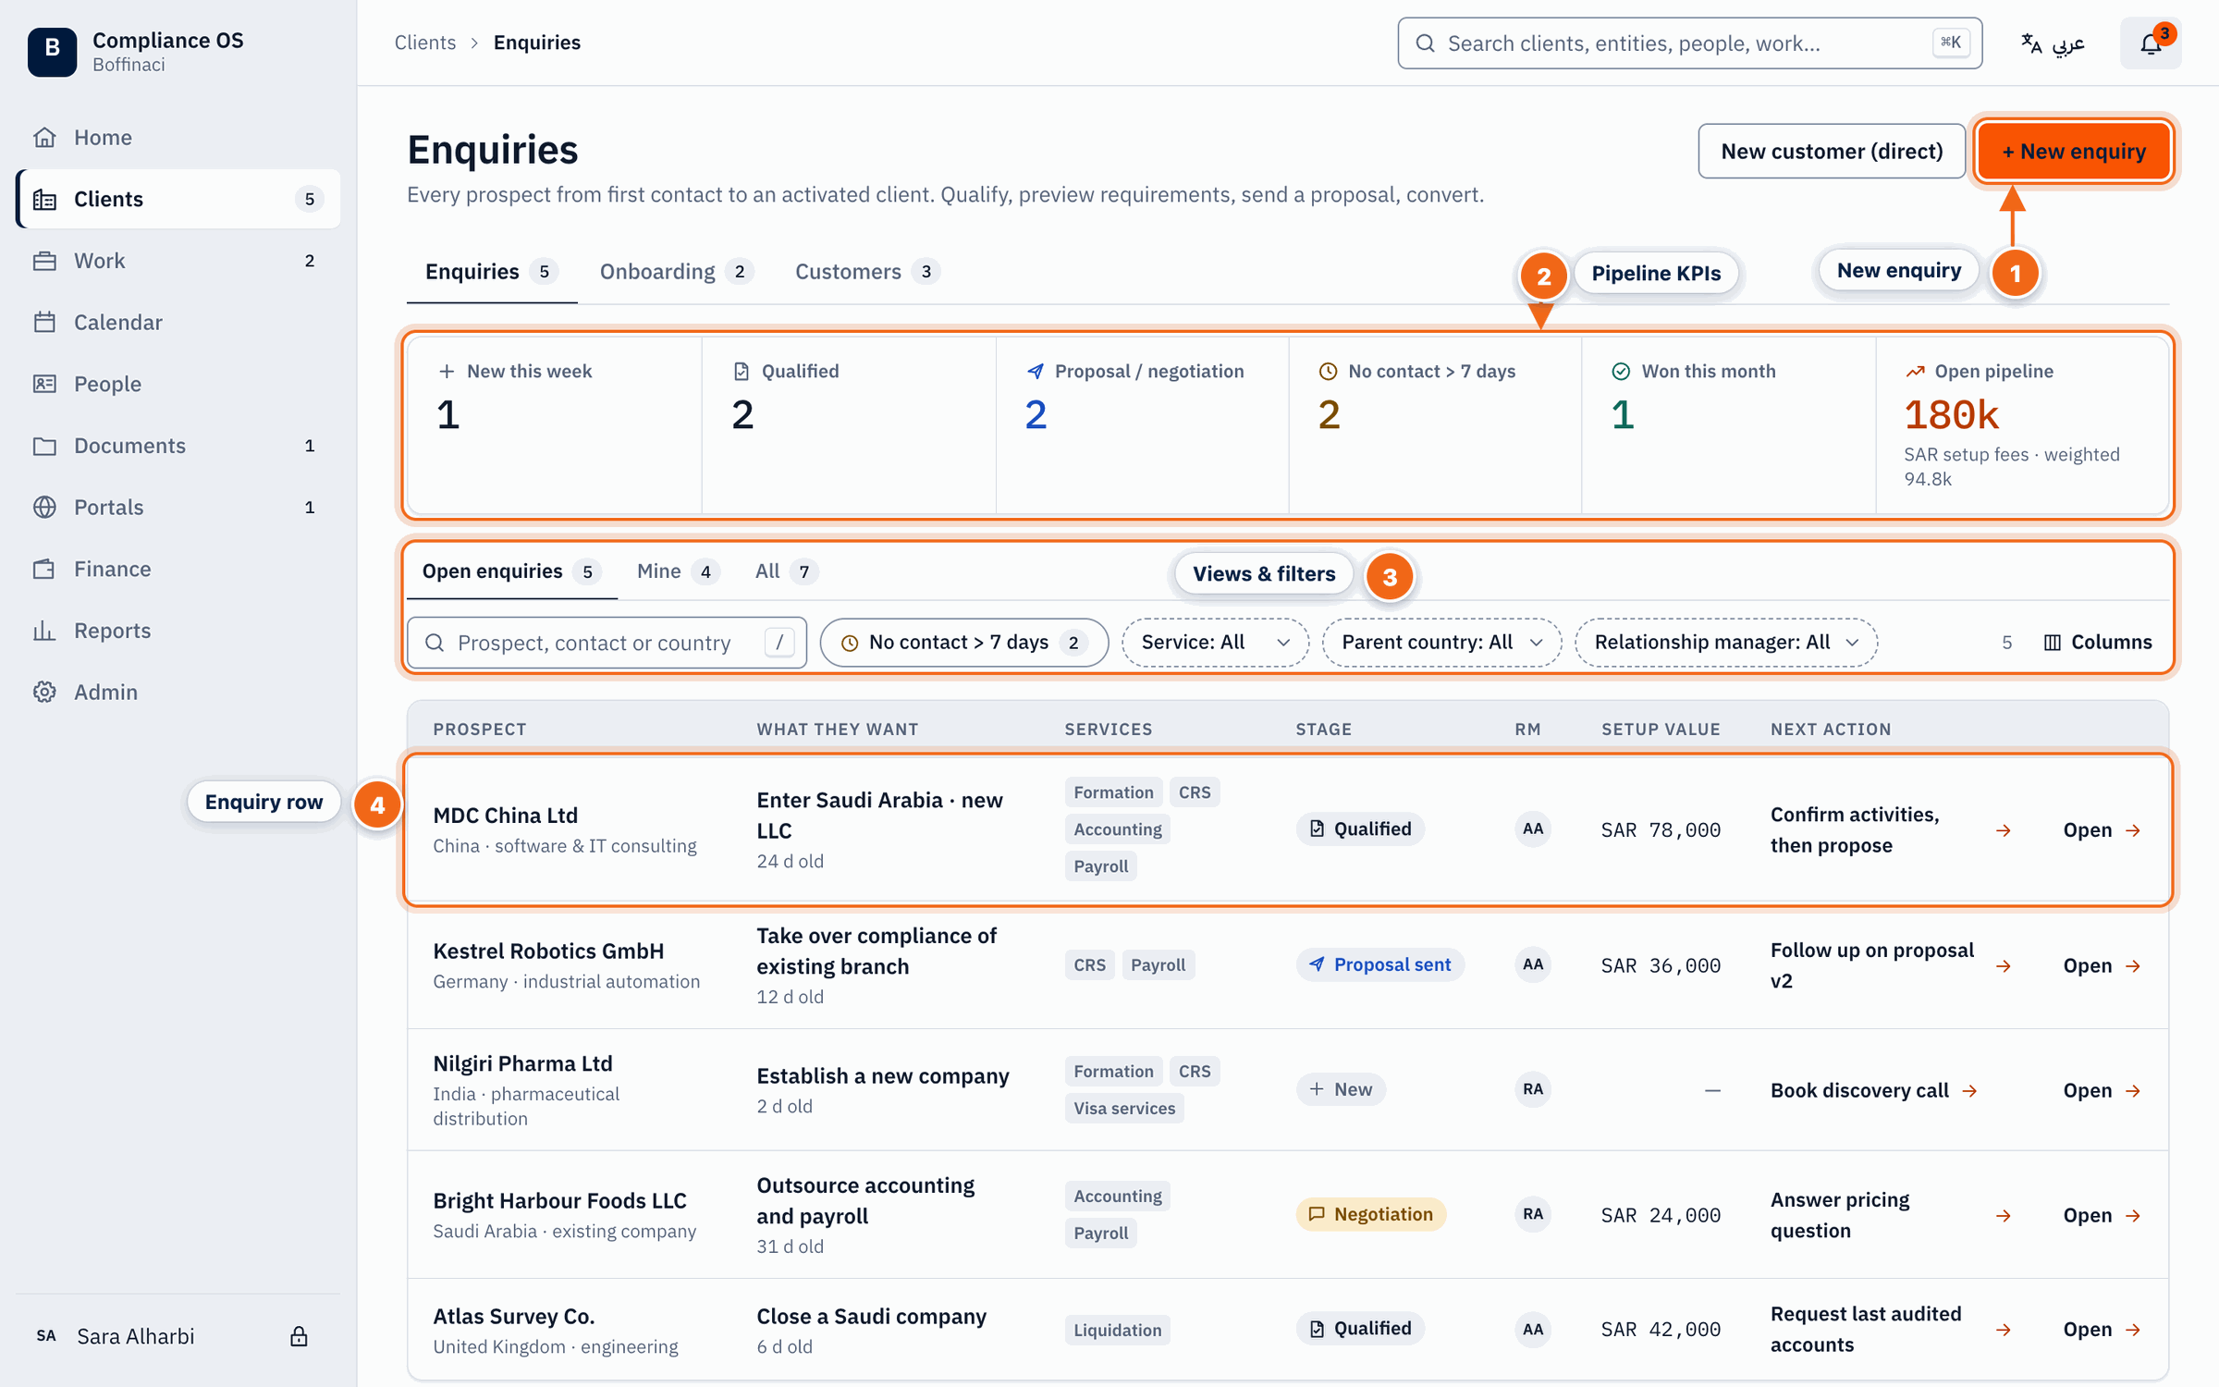Screen dimensions: 2219x1387
Task: Open Finance in the sidebar
Action: coord(178,569)
